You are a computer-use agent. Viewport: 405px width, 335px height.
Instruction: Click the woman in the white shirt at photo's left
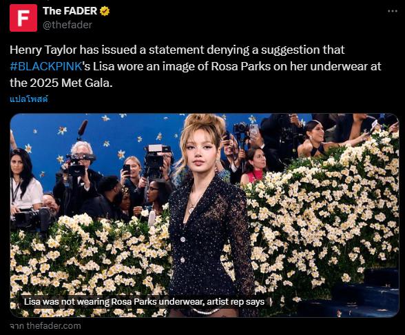(25, 181)
